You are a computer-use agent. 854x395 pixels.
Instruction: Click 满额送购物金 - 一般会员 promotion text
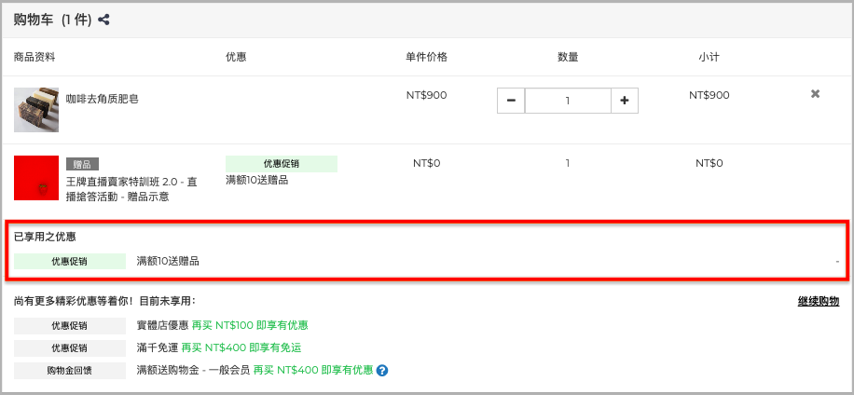(193, 371)
